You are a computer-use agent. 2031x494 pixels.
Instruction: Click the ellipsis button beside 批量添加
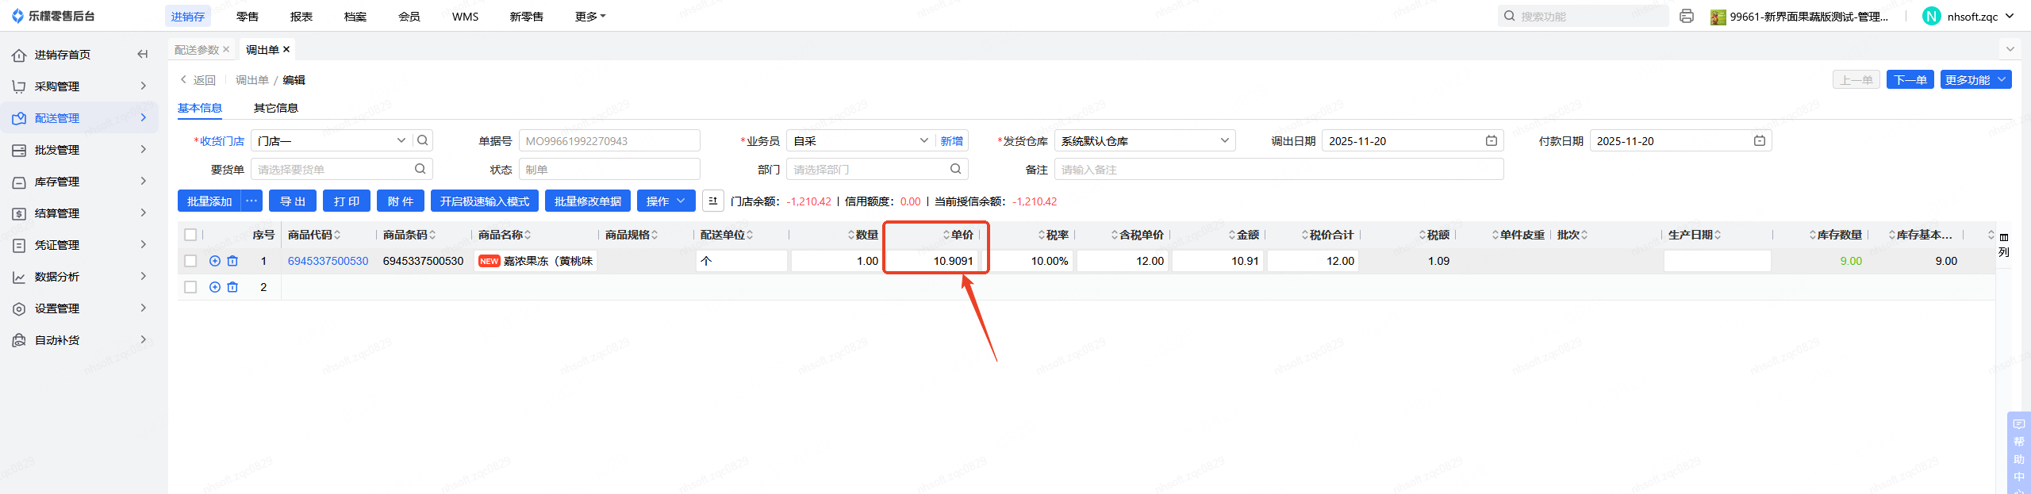click(251, 201)
